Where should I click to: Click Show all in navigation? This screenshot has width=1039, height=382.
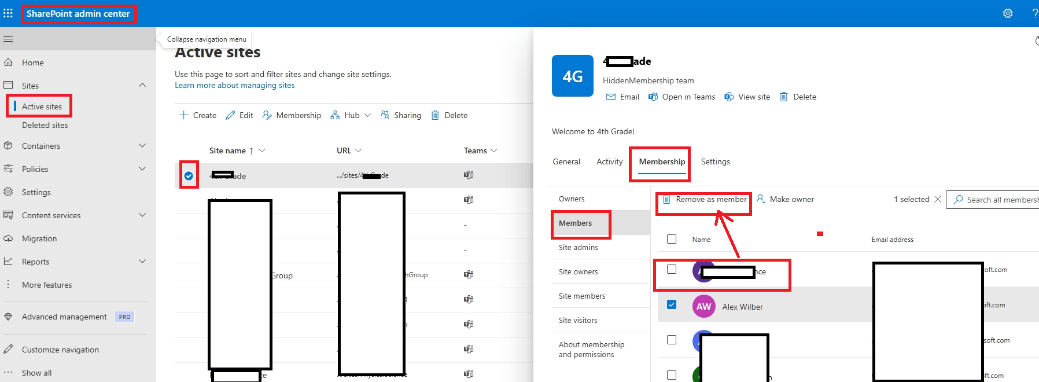[36, 373]
